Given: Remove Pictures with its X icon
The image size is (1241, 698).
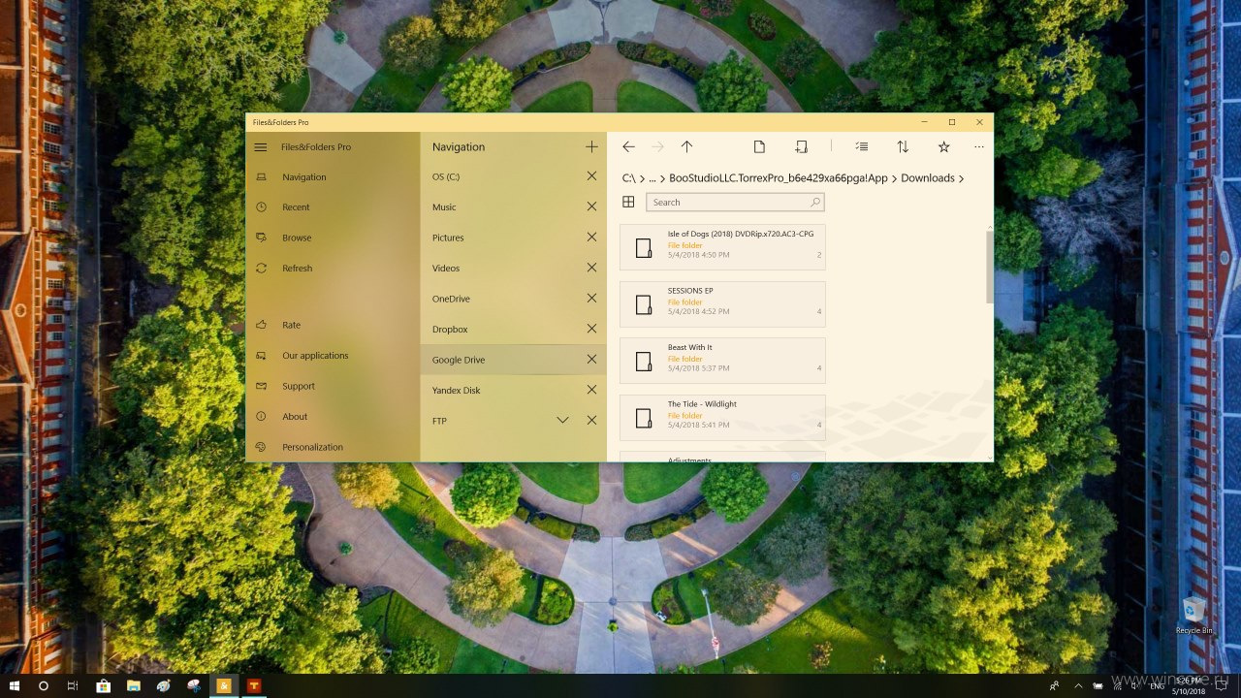Looking at the screenshot, I should [591, 238].
